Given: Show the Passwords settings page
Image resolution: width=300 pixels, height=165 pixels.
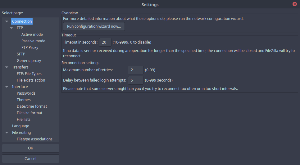Looking at the screenshot, I should (26, 93).
